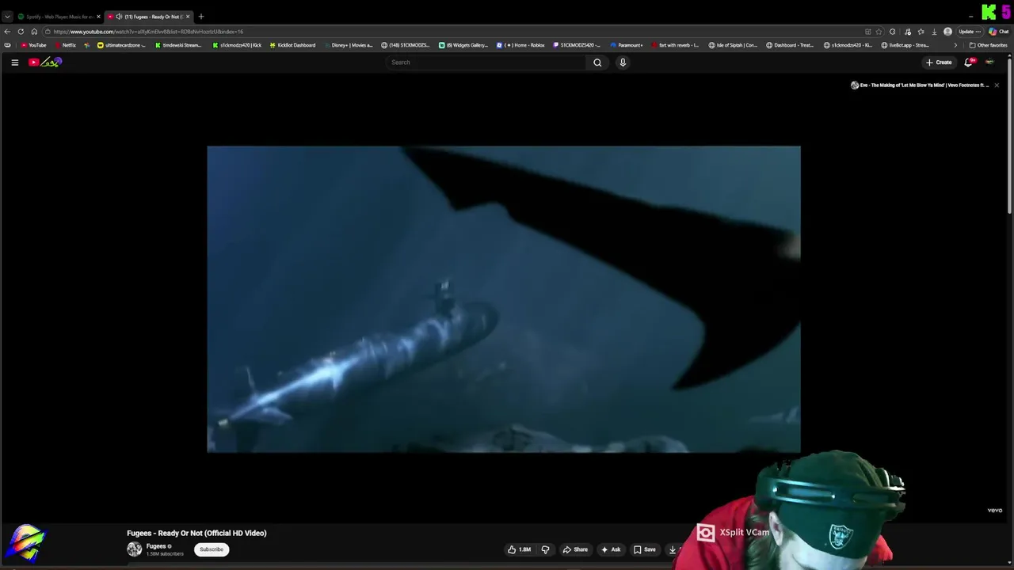Viewport: 1014px width, 570px height.
Task: Open the s1ckmodzs420 | Kick bookmark
Action: tap(237, 45)
